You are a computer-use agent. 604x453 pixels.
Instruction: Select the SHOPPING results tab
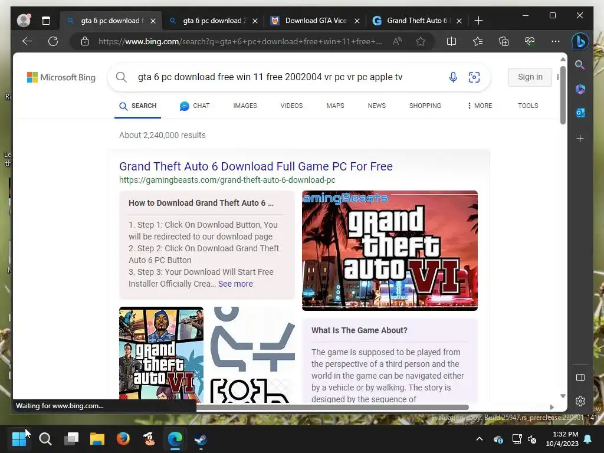coord(425,106)
